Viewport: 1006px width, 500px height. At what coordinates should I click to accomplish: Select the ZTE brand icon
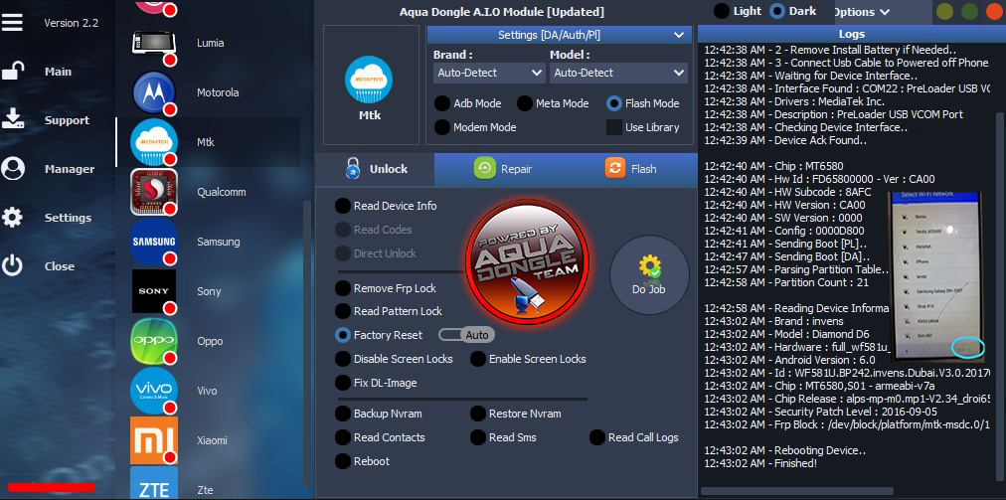pyautogui.click(x=154, y=483)
